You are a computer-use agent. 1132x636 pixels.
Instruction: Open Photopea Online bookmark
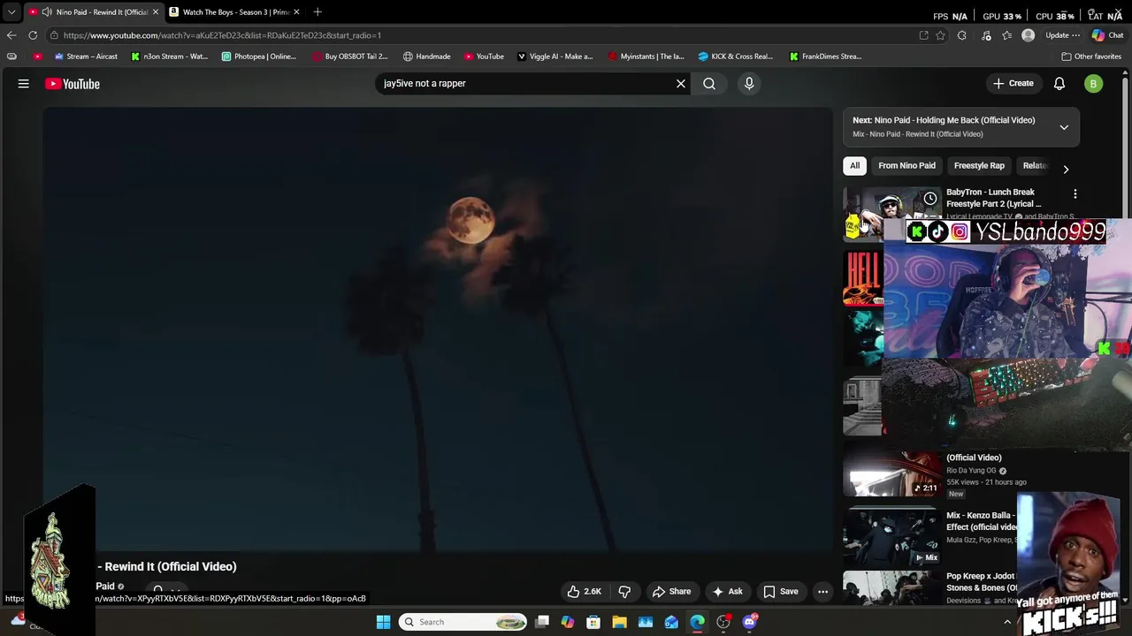(x=259, y=57)
